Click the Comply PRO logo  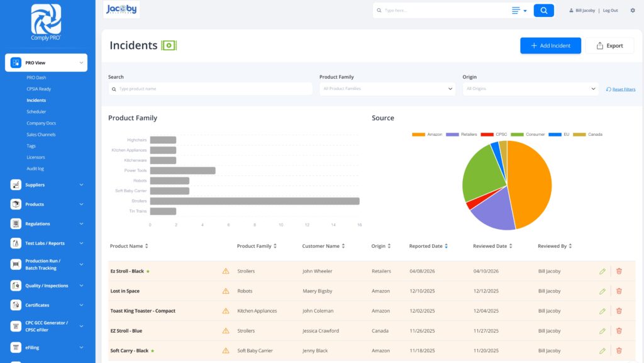coord(46,22)
